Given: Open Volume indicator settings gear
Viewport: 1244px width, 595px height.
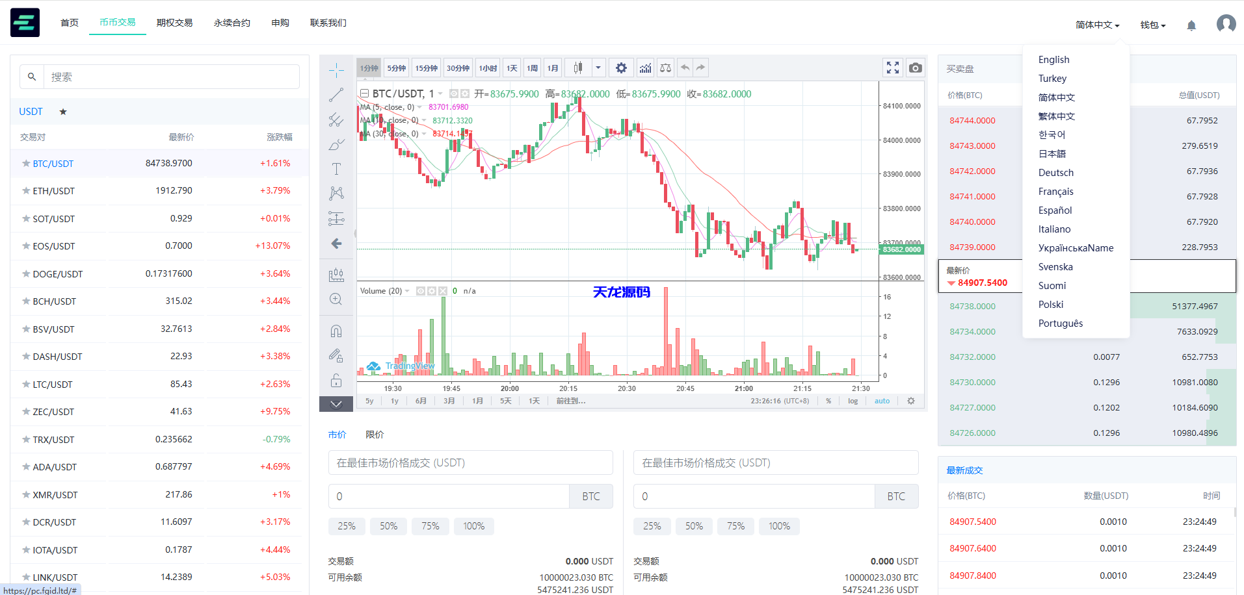Looking at the screenshot, I should [432, 291].
